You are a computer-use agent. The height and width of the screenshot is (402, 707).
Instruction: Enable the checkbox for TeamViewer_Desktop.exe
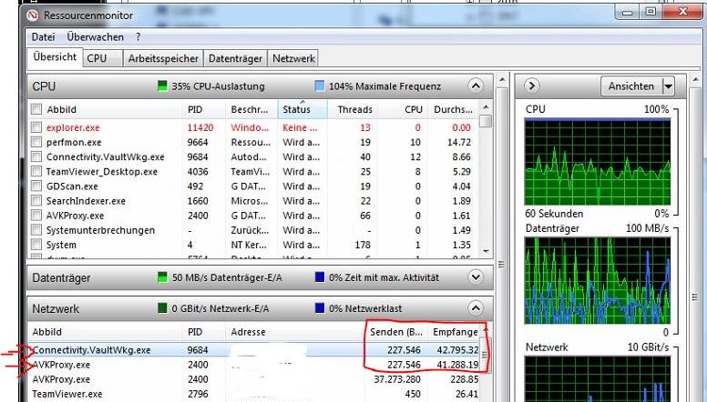(36, 172)
